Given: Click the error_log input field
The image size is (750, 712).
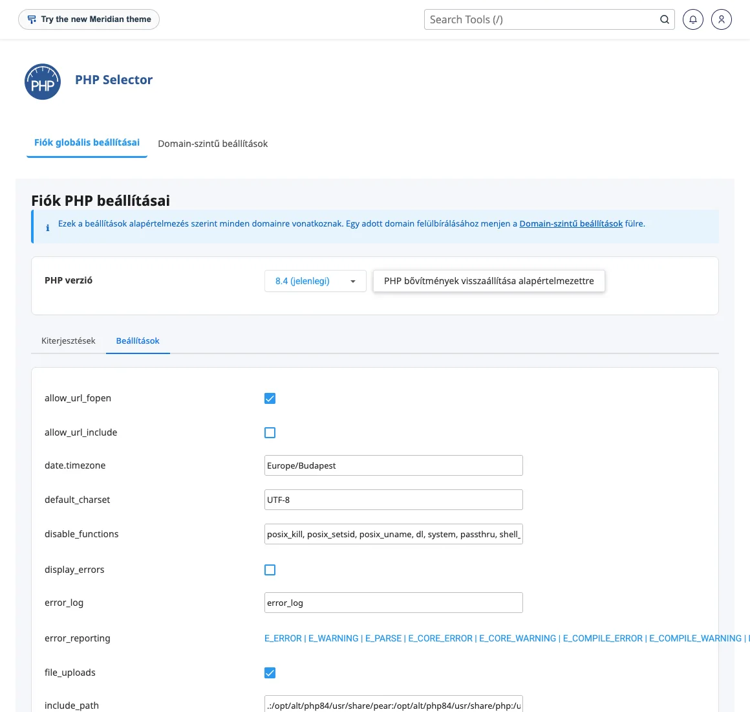Looking at the screenshot, I should pos(394,603).
